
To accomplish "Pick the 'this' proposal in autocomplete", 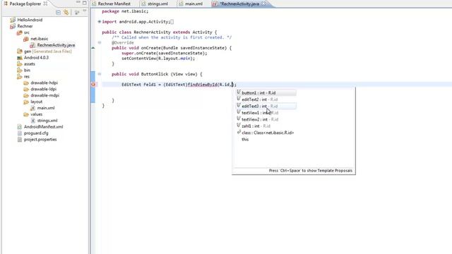I will [x=245, y=140].
